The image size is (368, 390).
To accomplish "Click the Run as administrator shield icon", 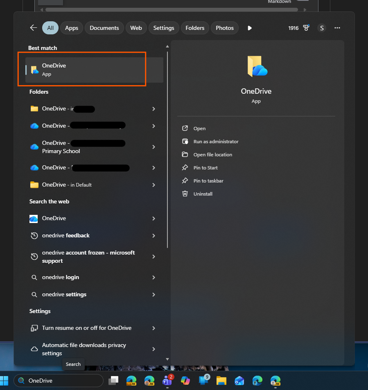I will tap(185, 142).
